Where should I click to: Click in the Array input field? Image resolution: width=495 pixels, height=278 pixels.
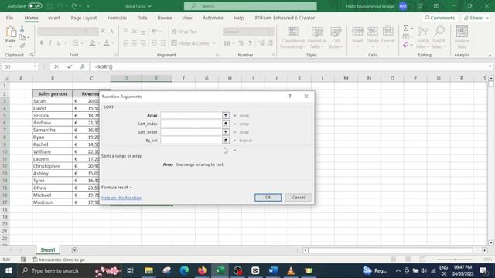tap(191, 115)
